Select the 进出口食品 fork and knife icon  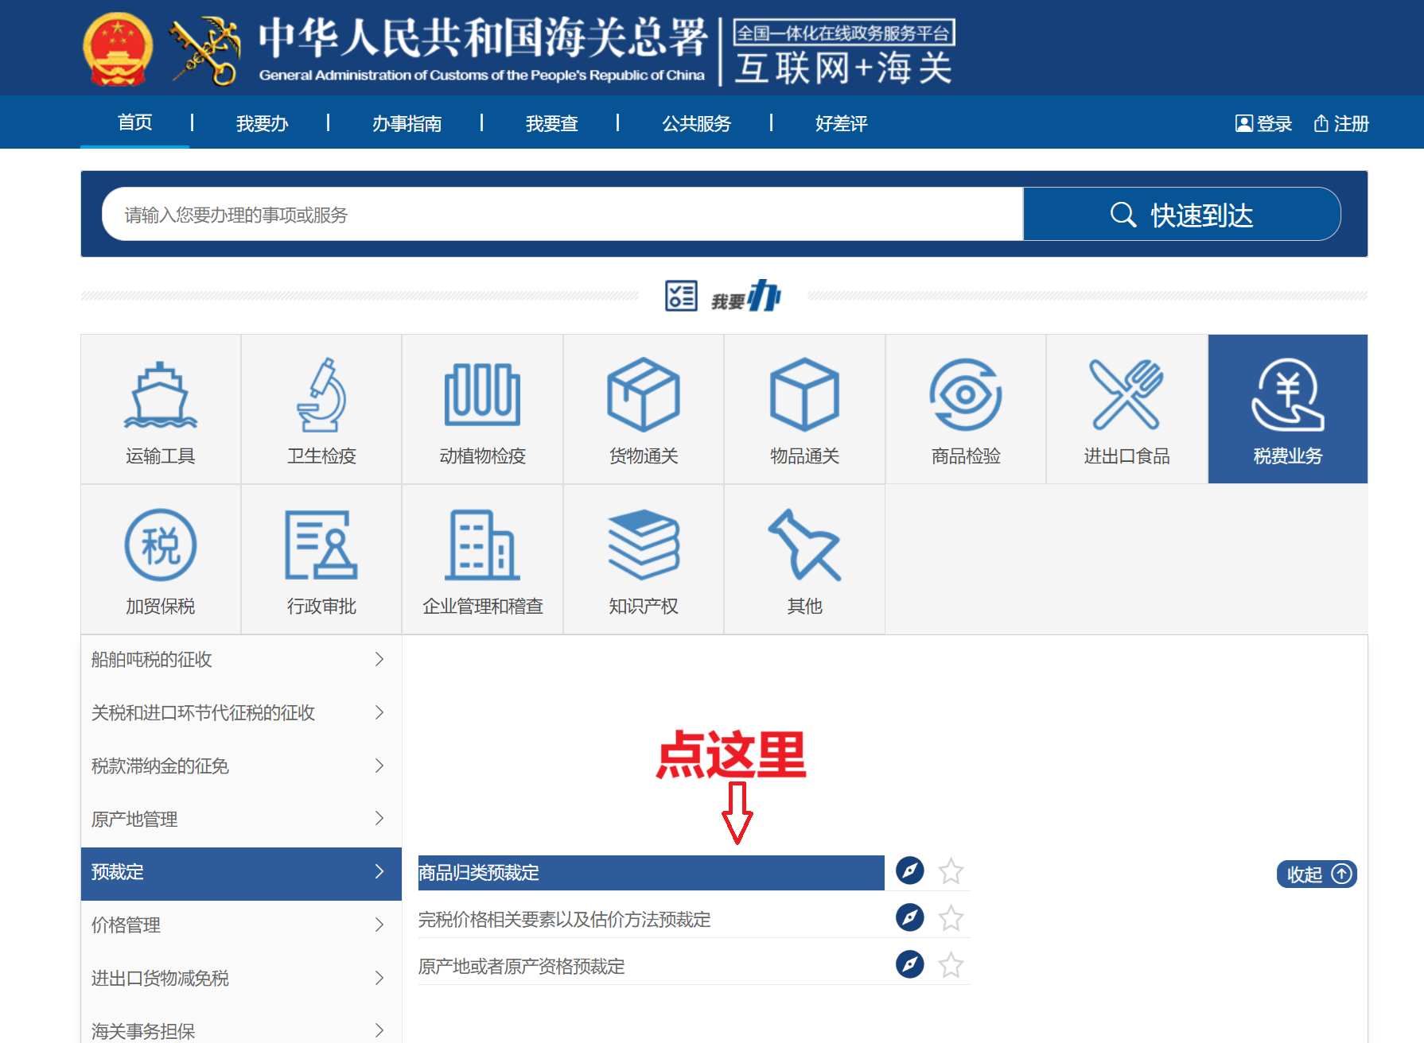[x=1126, y=395]
